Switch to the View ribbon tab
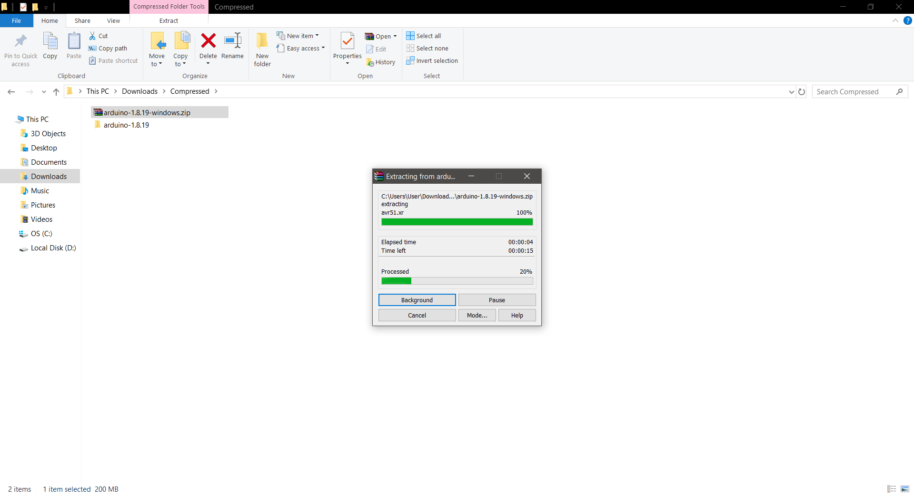 click(x=113, y=20)
